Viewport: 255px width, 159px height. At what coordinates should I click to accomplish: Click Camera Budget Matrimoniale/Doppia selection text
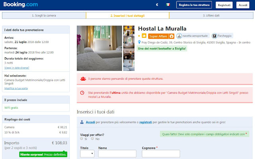pos(35,82)
